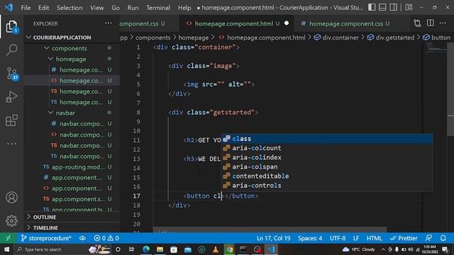Collapse the homepage folder

tap(72, 59)
